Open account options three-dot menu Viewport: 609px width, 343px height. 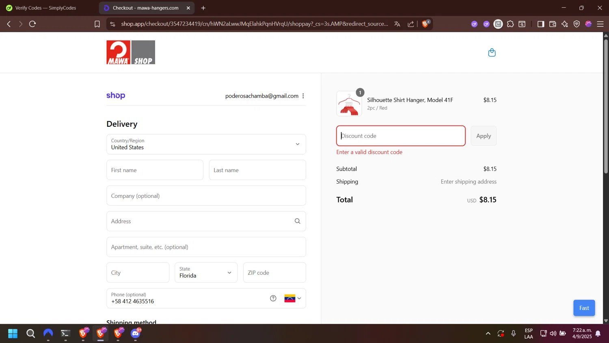tap(303, 96)
